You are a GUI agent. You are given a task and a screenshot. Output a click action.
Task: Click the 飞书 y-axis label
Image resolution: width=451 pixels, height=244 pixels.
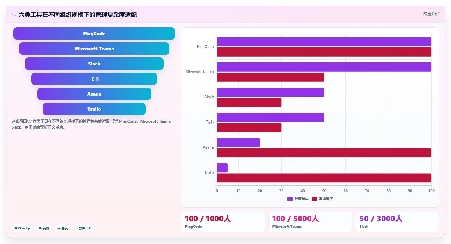pos(210,122)
